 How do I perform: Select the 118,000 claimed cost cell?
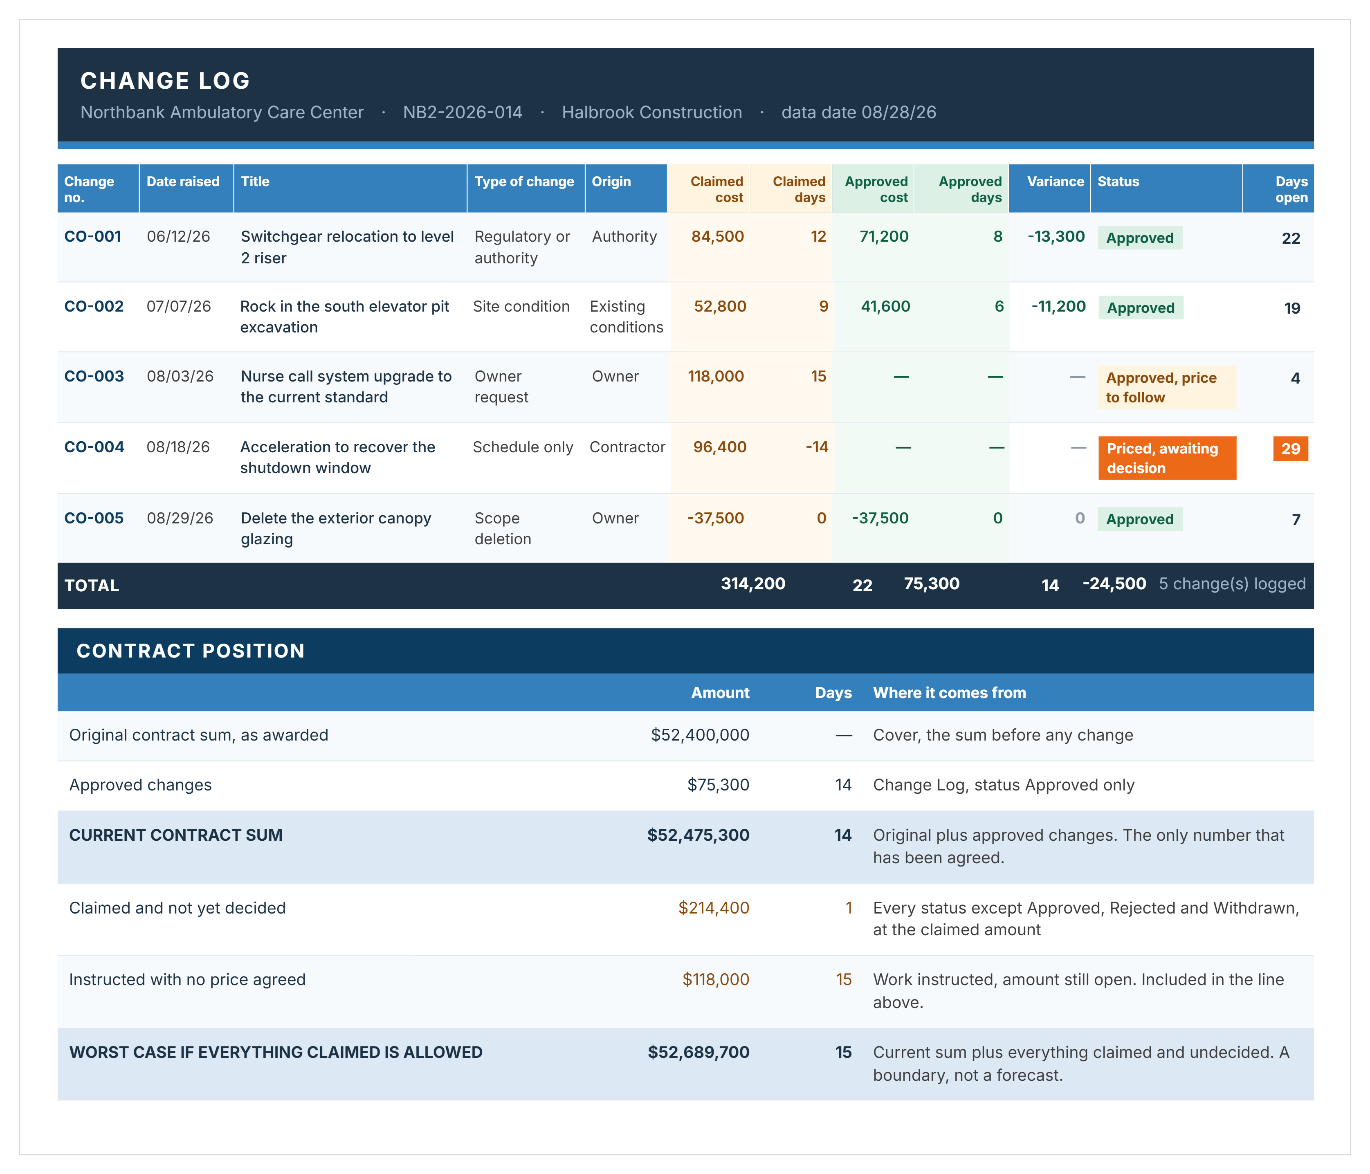tap(715, 377)
